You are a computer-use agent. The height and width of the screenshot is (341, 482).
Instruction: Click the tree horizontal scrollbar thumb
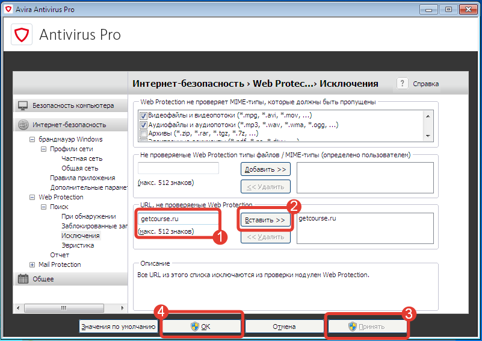pyautogui.click(x=64, y=308)
